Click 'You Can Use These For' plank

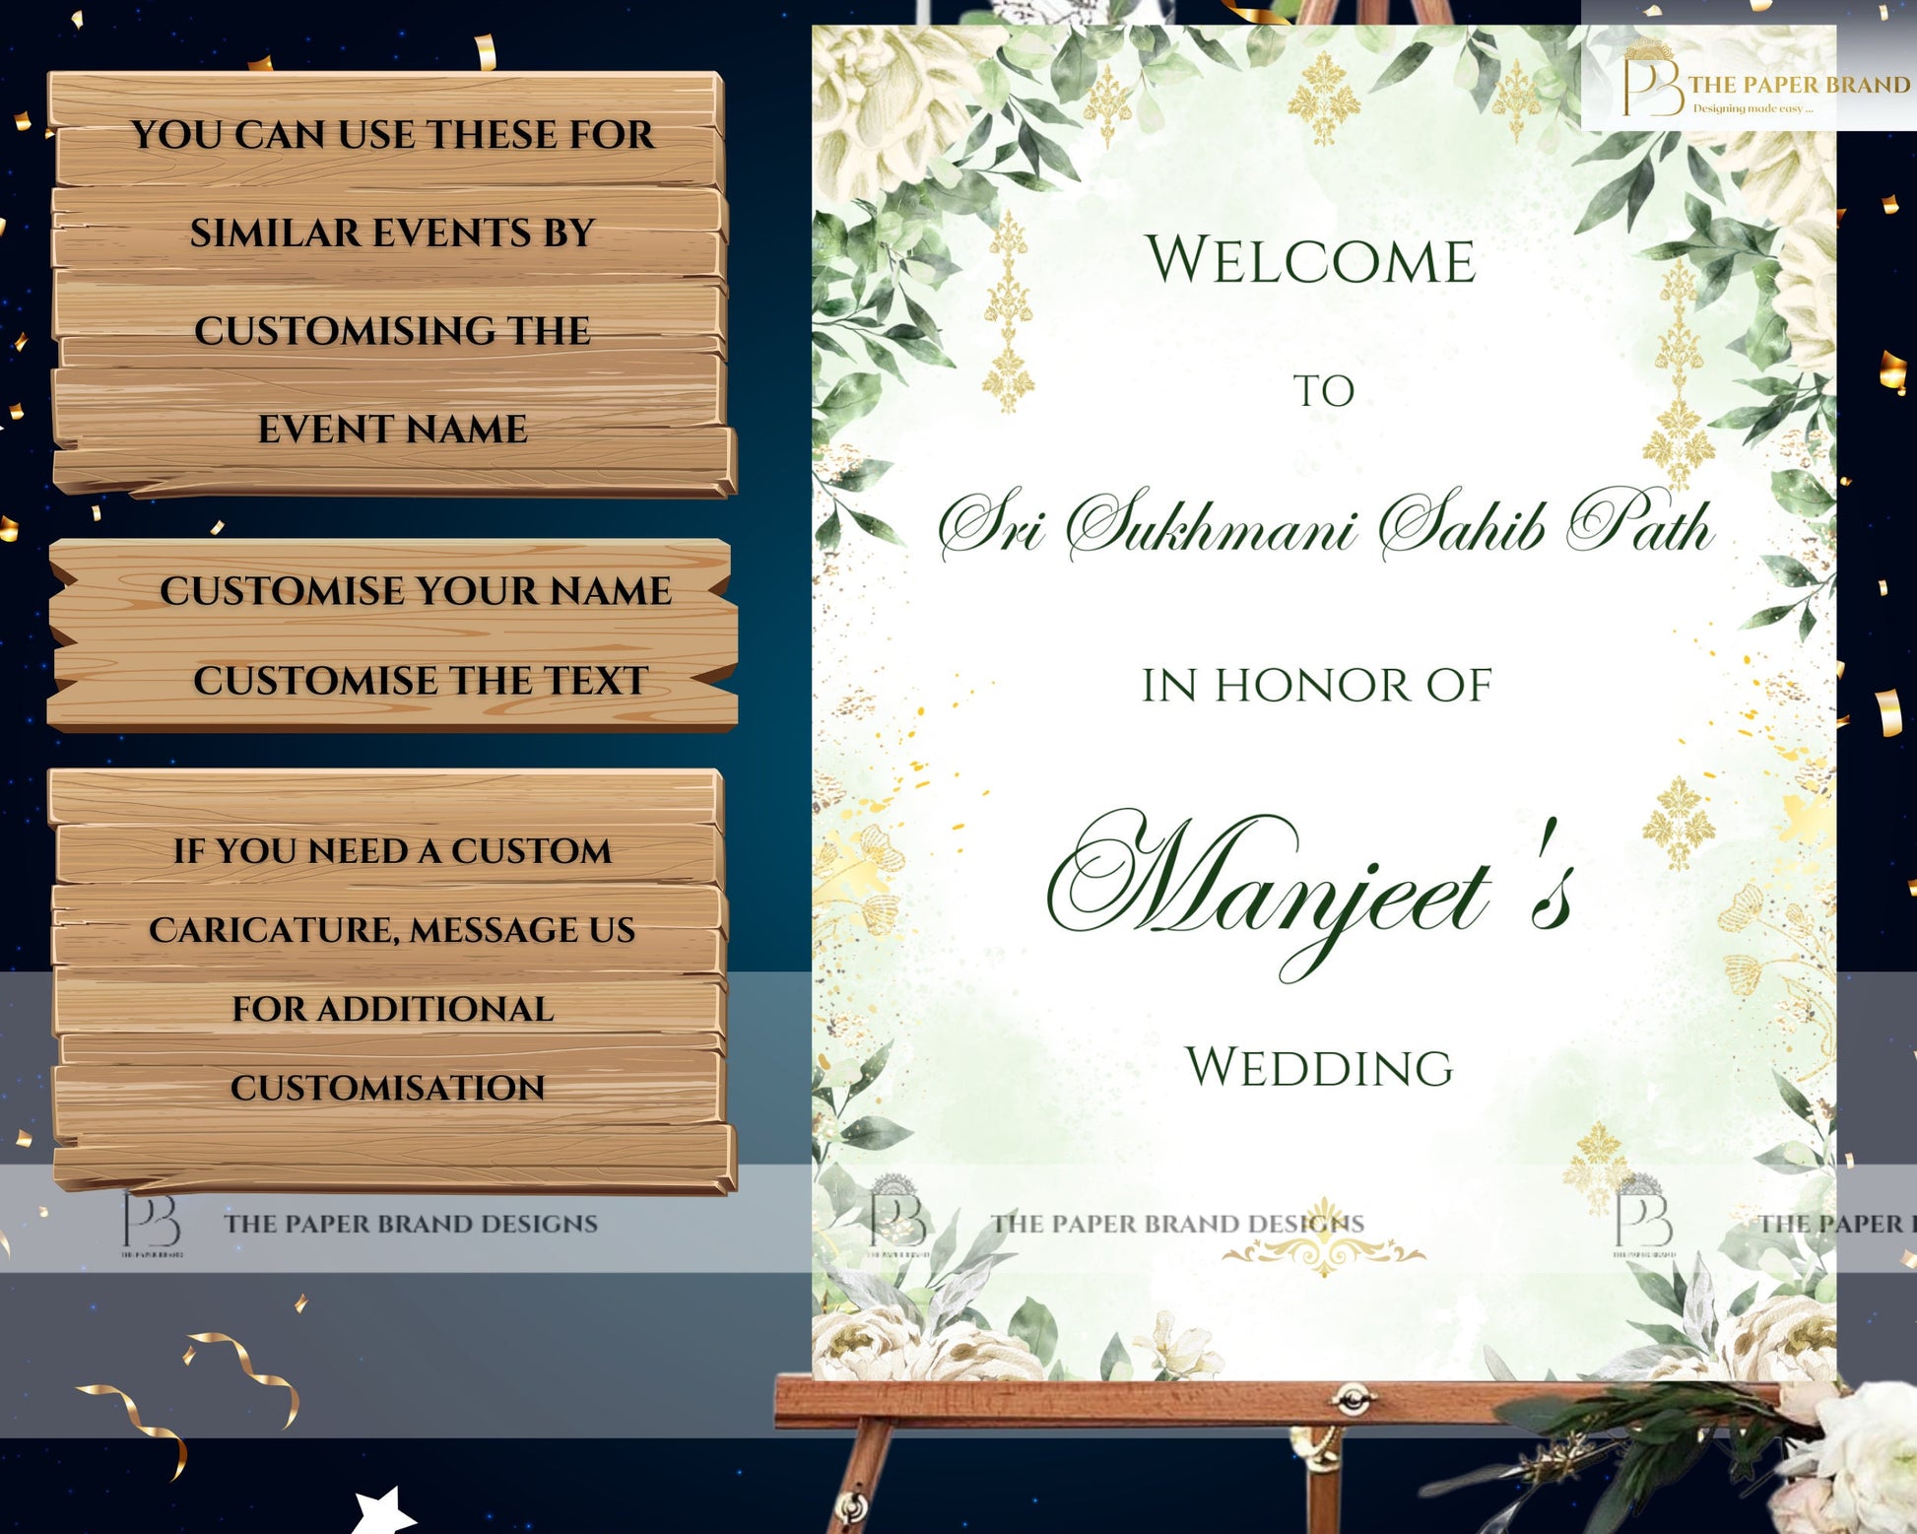392,135
